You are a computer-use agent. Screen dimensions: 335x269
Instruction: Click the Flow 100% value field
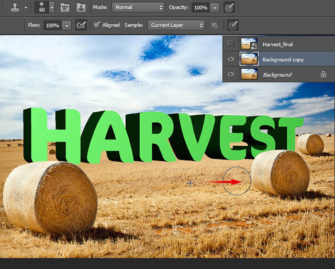click(x=52, y=26)
